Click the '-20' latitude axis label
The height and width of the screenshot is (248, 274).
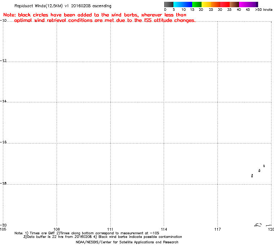click(x=3, y=225)
